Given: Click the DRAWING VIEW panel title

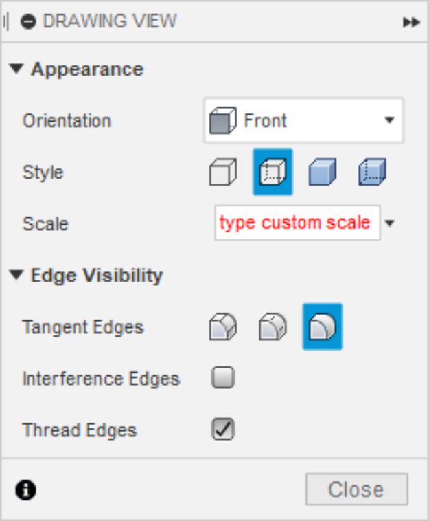Looking at the screenshot, I should pyautogui.click(x=110, y=21).
